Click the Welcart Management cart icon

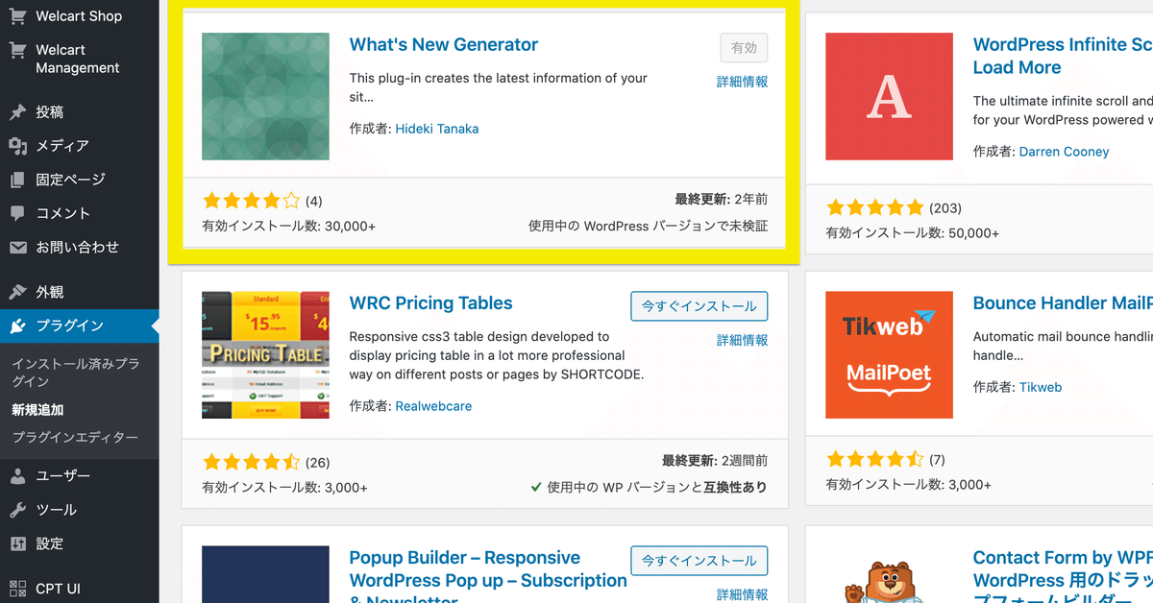pos(17,50)
